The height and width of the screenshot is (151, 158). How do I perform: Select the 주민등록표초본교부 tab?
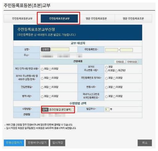tap(59, 19)
